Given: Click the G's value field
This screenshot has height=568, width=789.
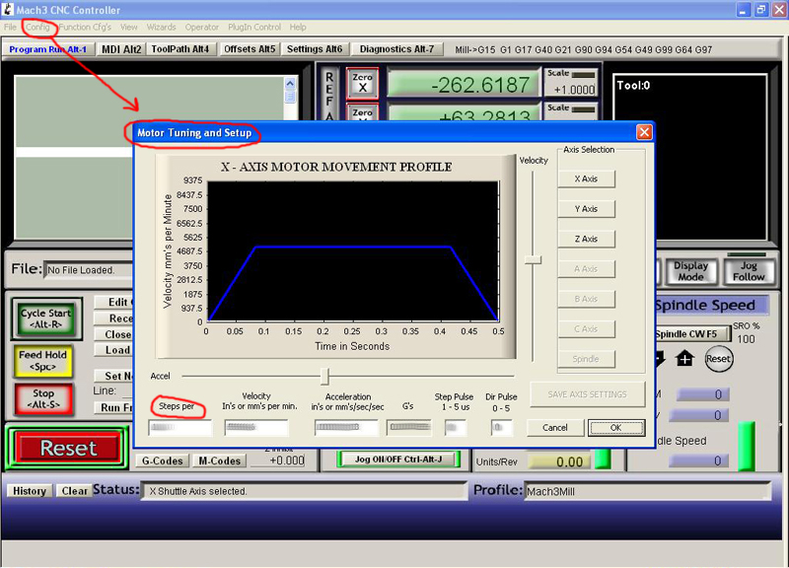Looking at the screenshot, I should pos(409,428).
